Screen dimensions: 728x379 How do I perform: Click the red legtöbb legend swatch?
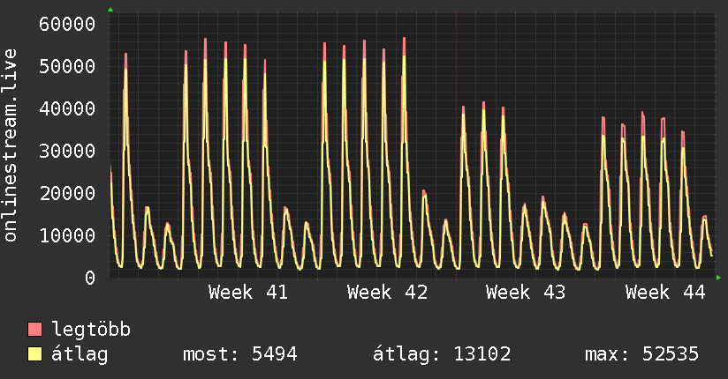34,329
